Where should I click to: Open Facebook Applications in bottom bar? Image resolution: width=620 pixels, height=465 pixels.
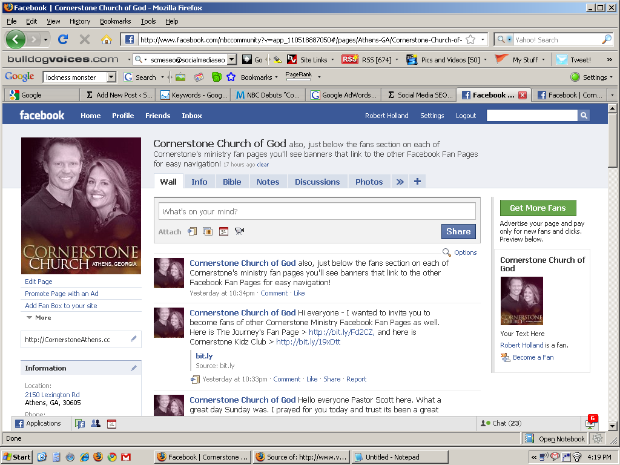(38, 423)
